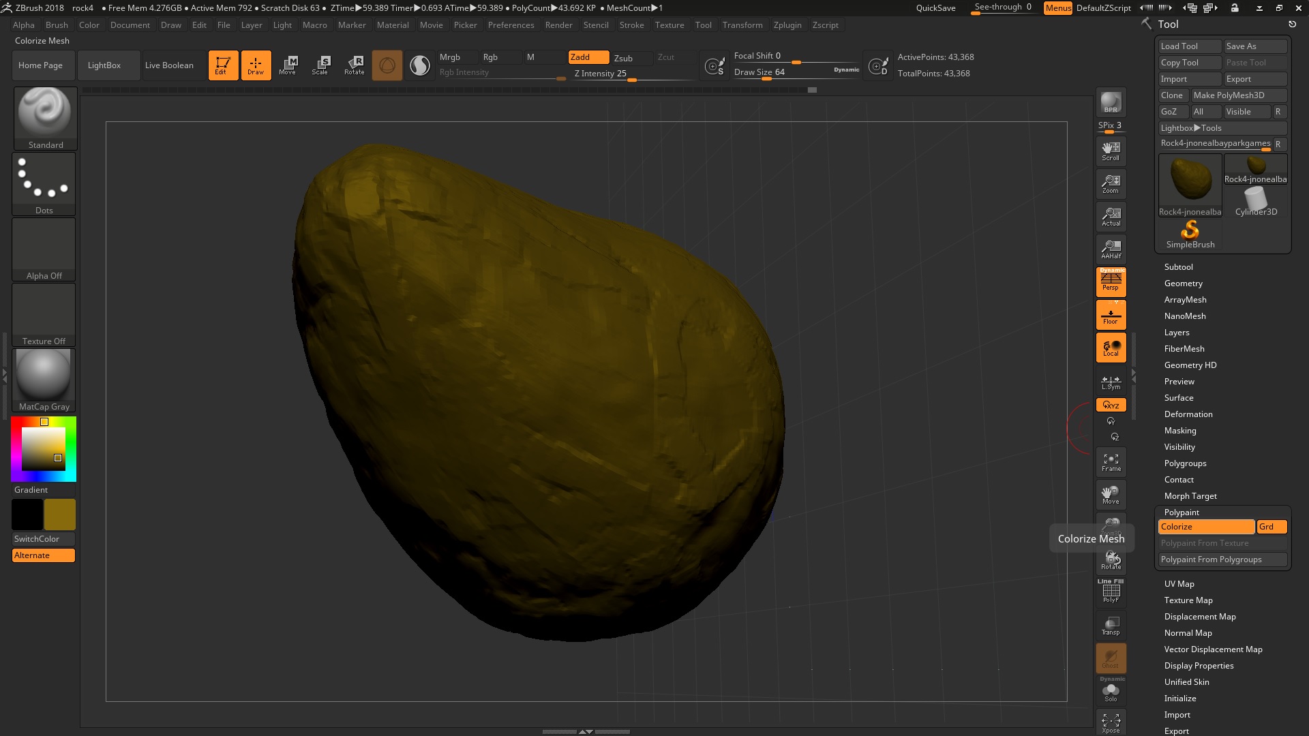Open the LightBox button
1309x736 pixels.
108,65
